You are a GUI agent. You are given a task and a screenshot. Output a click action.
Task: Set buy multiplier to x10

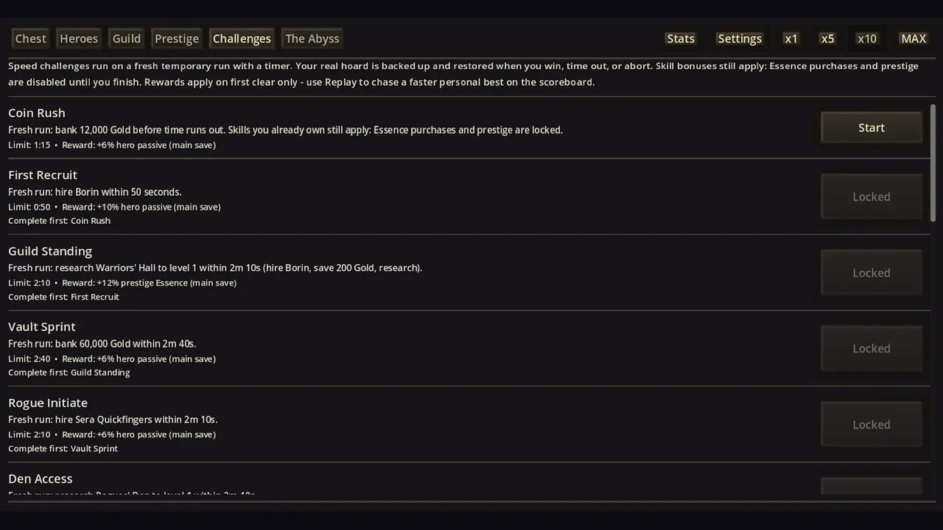[x=867, y=38]
